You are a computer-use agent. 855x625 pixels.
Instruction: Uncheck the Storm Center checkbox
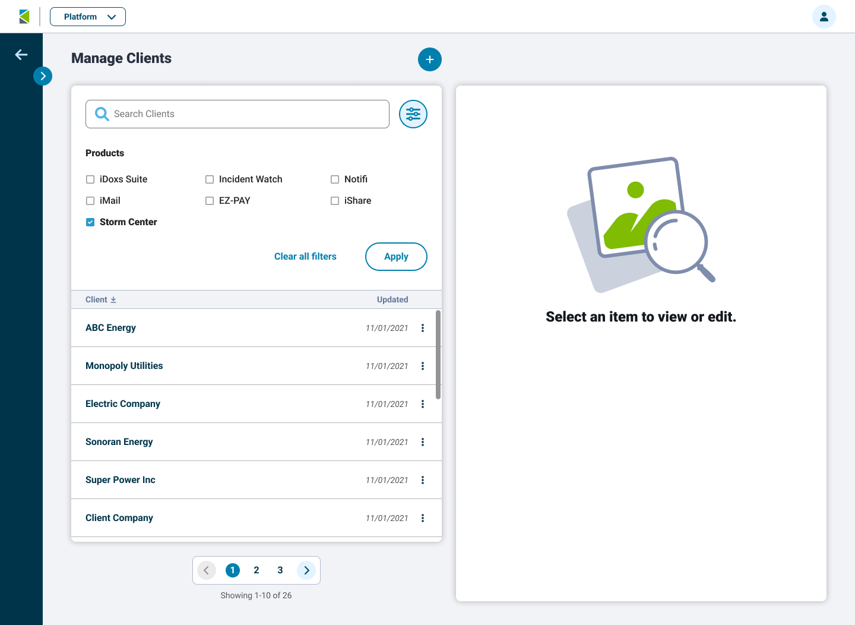90,222
